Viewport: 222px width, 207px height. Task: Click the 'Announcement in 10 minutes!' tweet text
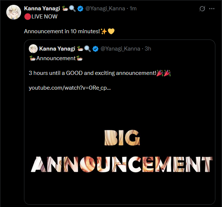pos(62,31)
